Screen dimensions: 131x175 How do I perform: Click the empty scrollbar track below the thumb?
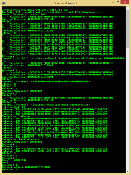pos(127,109)
